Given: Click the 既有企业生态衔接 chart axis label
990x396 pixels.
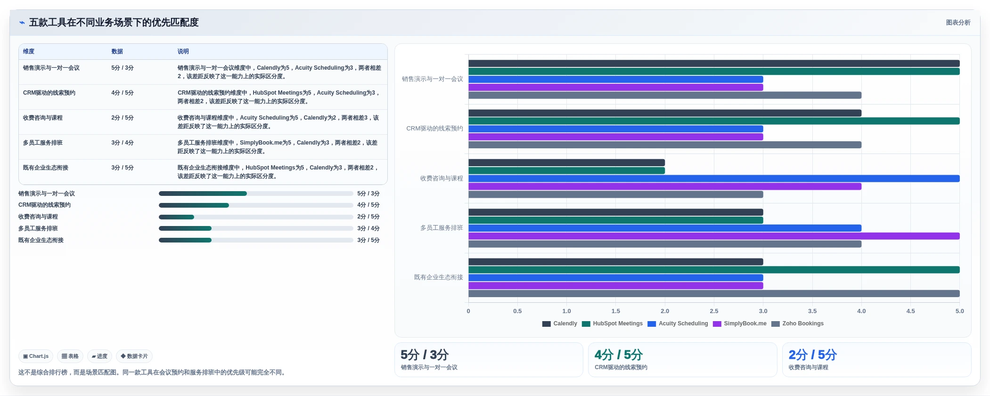Looking at the screenshot, I should 439,277.
